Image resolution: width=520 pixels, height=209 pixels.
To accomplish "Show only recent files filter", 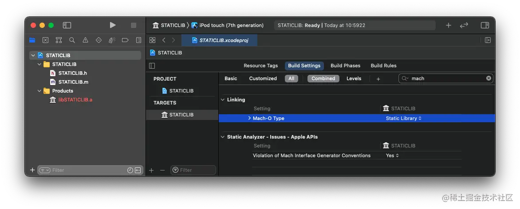I will pyautogui.click(x=130, y=170).
